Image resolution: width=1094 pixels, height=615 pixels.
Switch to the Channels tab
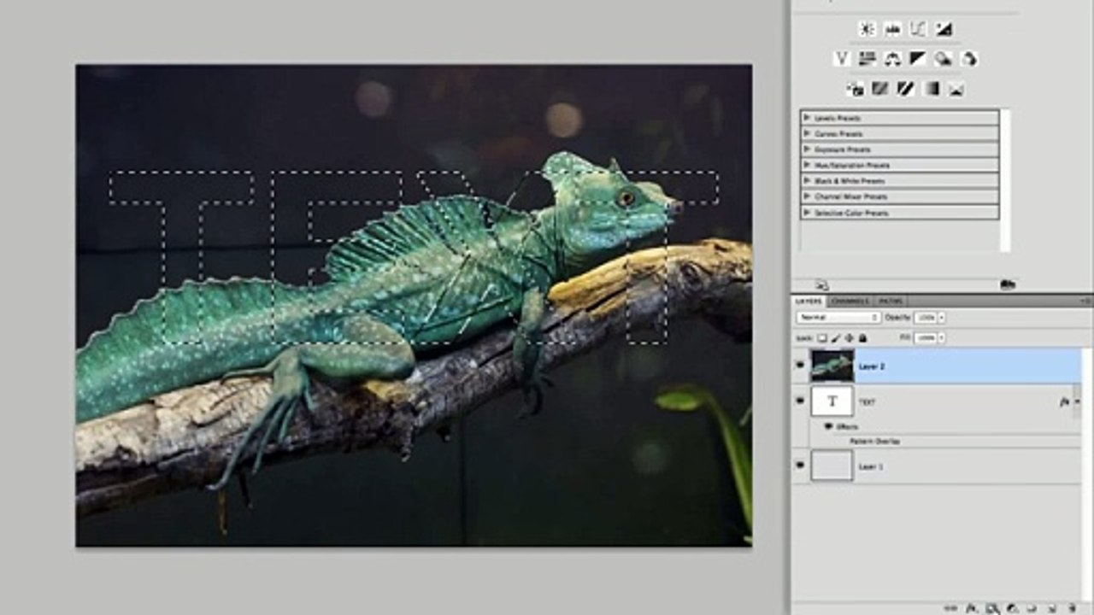850,301
